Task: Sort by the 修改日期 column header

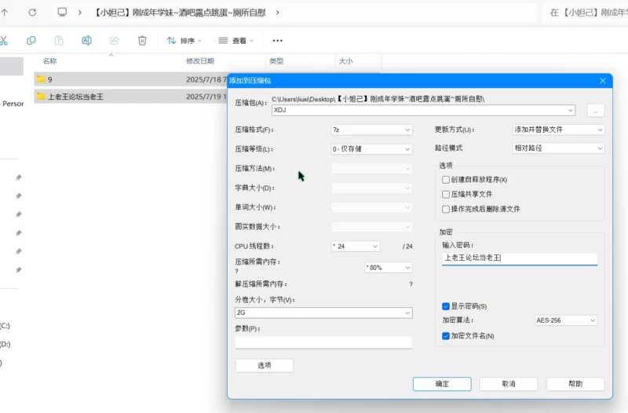Action: (x=200, y=61)
